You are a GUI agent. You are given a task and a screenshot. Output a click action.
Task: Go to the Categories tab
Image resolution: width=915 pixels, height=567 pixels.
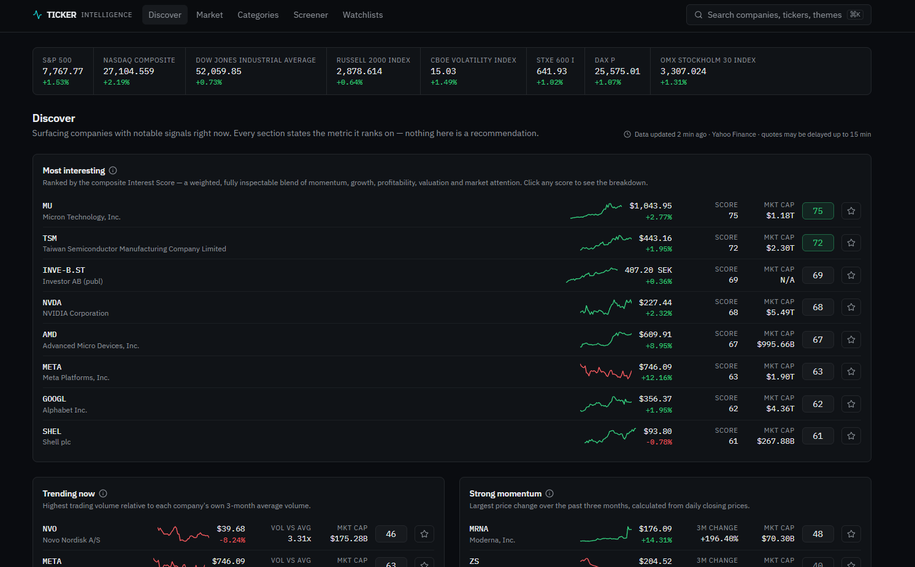[x=258, y=15]
